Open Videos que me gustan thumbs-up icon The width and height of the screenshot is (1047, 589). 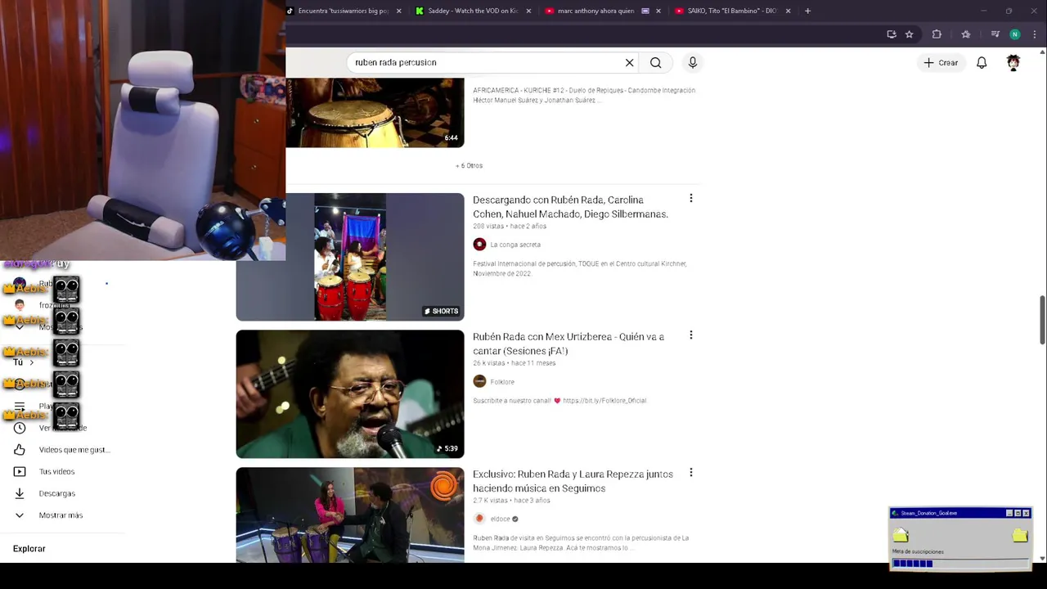coord(20,450)
